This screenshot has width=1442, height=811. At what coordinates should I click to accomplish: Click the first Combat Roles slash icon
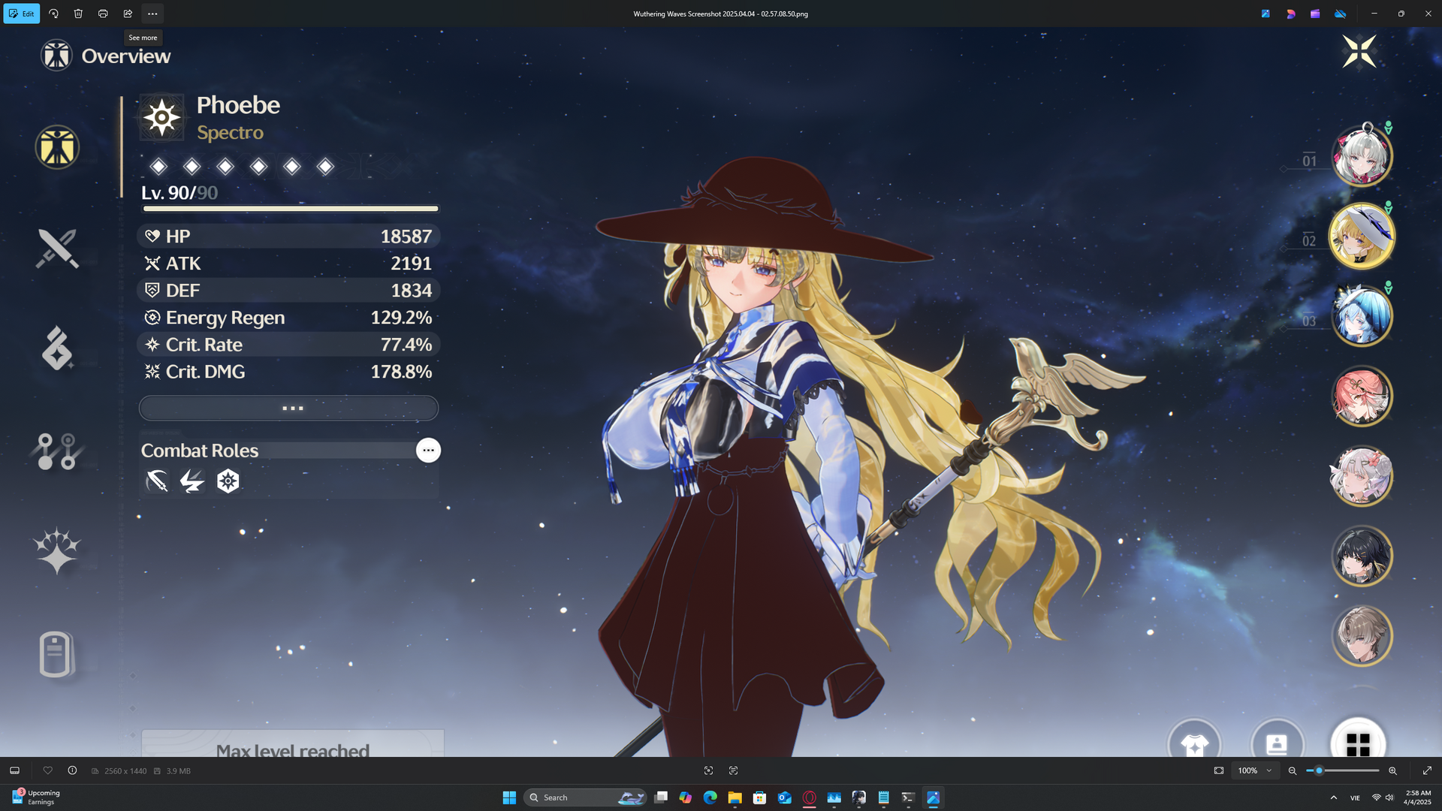tap(157, 481)
